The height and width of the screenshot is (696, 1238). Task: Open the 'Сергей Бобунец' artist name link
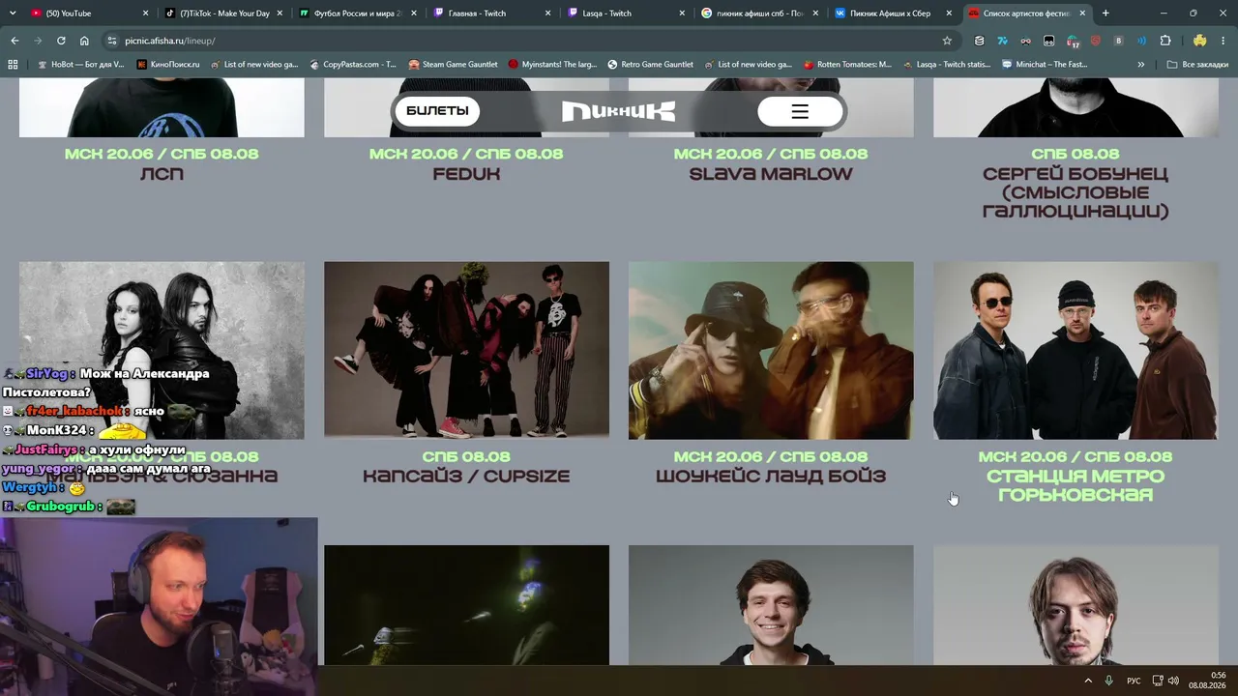point(1076,192)
